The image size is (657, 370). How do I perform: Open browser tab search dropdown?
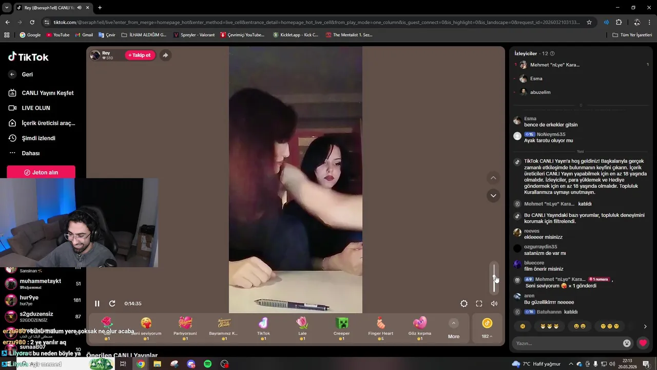(x=7, y=8)
